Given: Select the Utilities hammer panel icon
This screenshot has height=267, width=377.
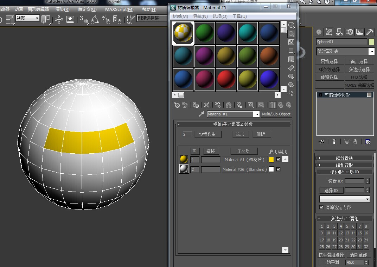Looking at the screenshot, I should pyautogui.click(x=370, y=32).
